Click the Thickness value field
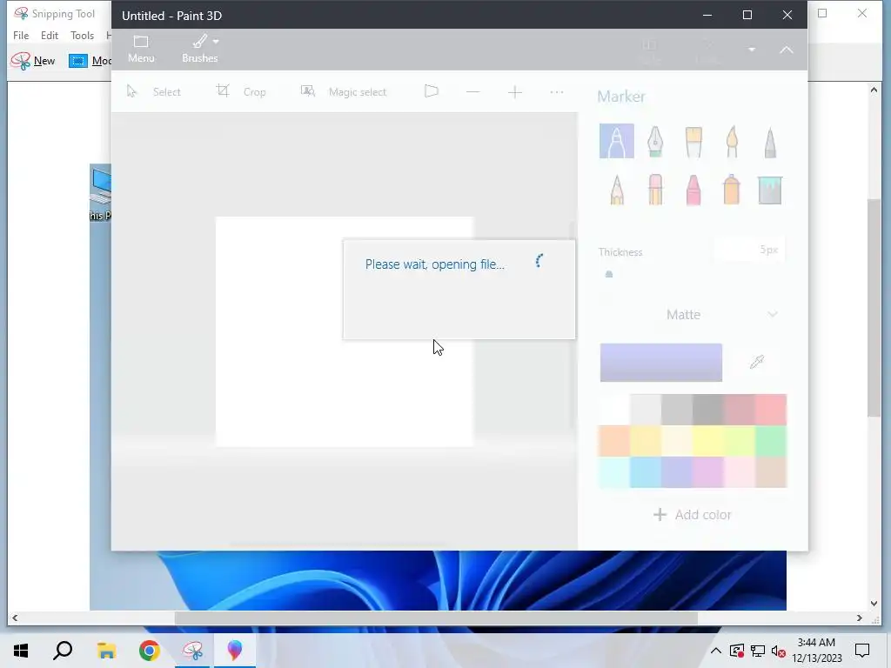The width and height of the screenshot is (891, 668). coord(750,250)
